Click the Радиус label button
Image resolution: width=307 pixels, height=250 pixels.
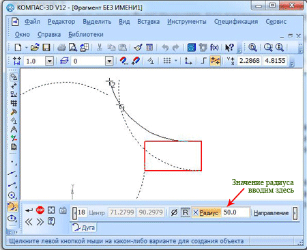click(x=209, y=212)
